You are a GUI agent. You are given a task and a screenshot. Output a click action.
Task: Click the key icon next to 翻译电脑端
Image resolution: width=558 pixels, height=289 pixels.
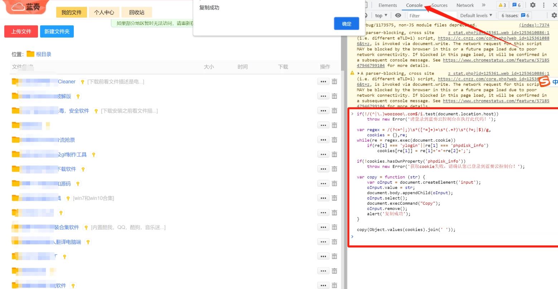[88, 242]
